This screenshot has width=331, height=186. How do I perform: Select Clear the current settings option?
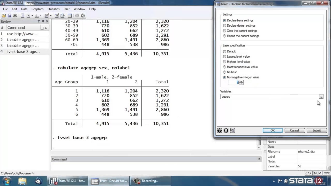click(224, 31)
